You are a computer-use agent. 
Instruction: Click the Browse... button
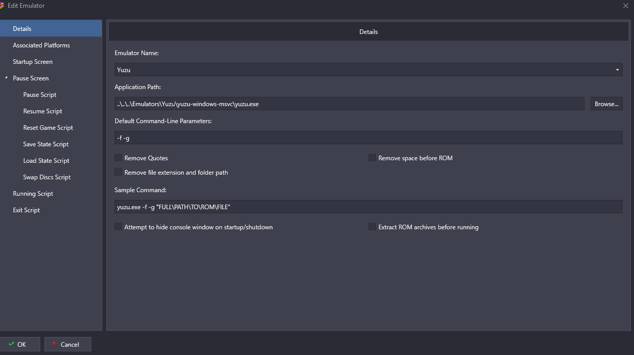tap(607, 104)
